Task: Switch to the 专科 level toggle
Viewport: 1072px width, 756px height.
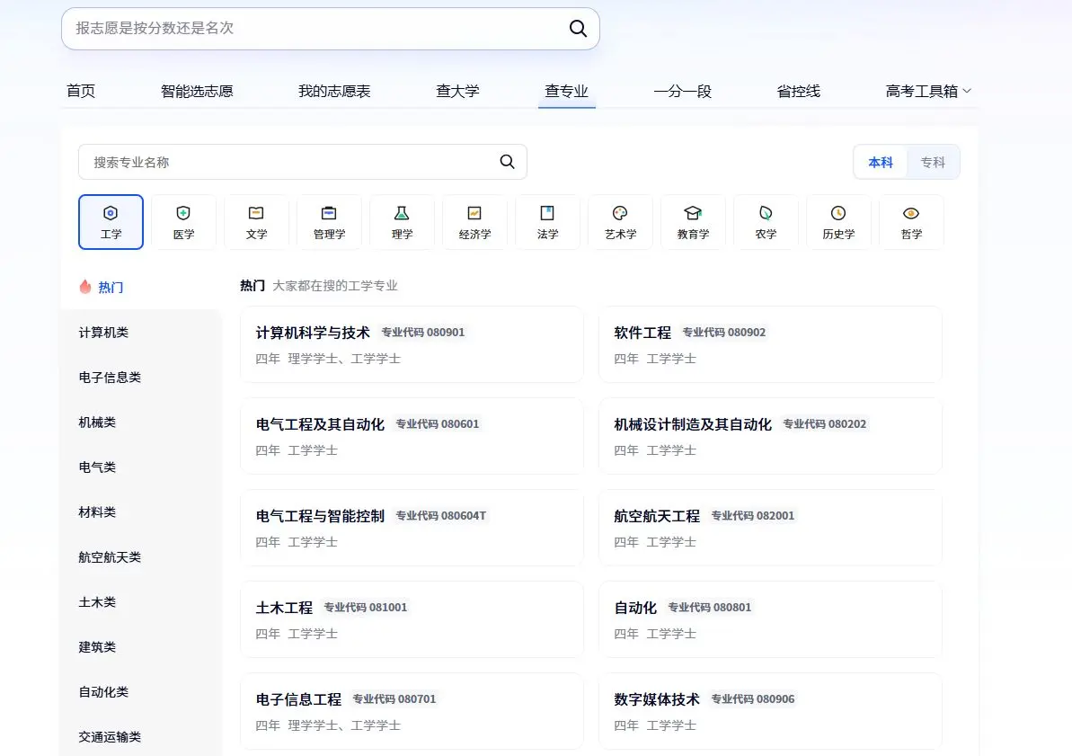Action: (933, 163)
